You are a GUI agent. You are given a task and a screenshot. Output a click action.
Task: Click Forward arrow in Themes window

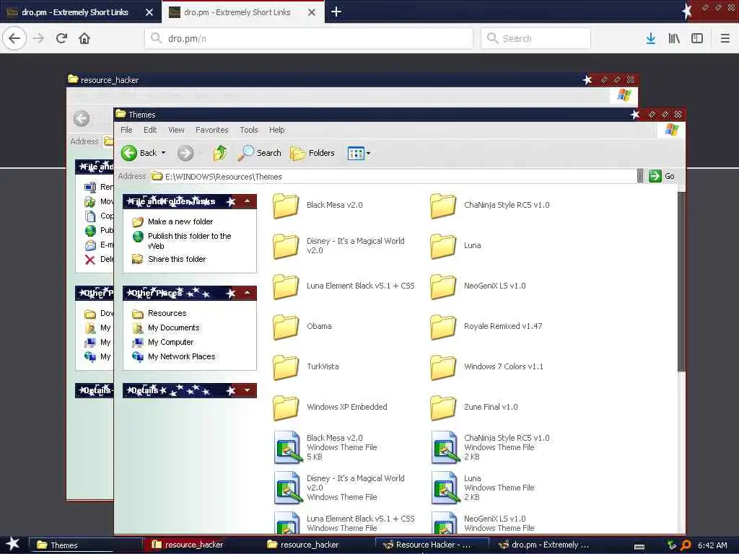[185, 153]
